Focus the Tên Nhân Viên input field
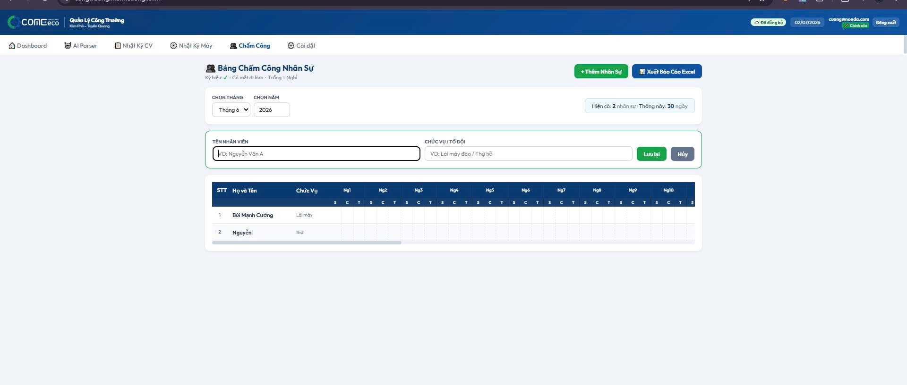Viewport: 907px width, 385px height. [x=316, y=154]
